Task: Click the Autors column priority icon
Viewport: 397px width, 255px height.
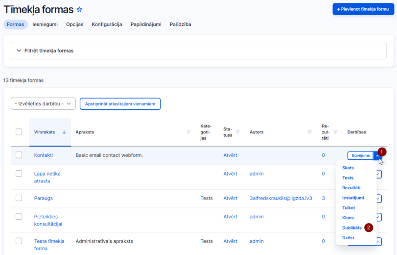Action: click(310, 132)
